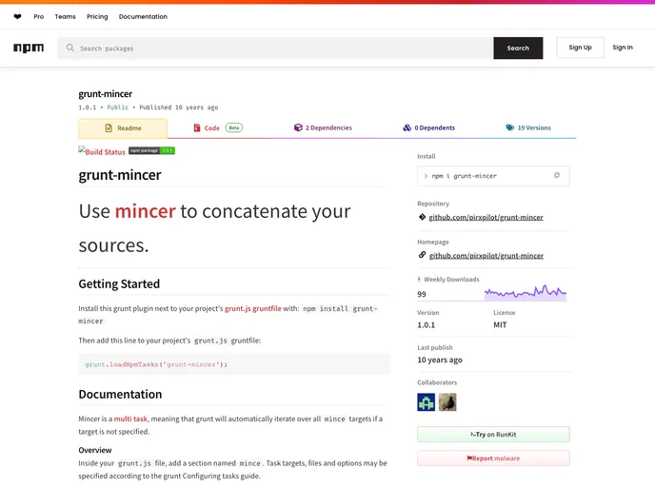Click the npm package version badge
Viewport: 655px width, 487px height.
(151, 150)
